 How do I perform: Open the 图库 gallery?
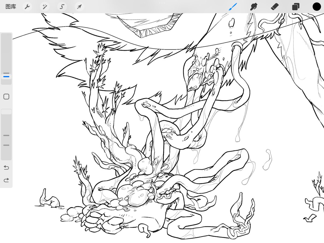(x=11, y=7)
